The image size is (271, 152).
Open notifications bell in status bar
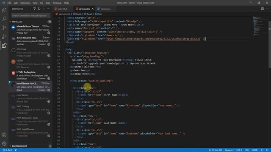coord(267,150)
